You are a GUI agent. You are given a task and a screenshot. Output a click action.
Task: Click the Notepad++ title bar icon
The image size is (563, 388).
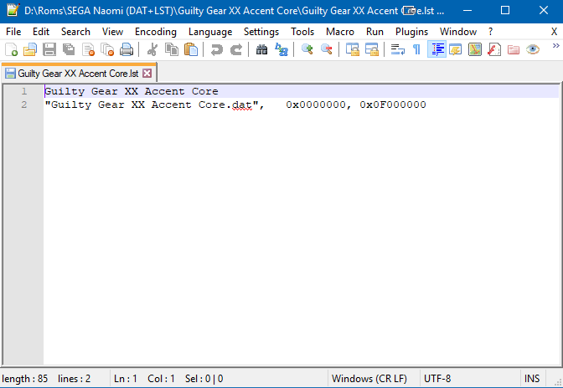pyautogui.click(x=13, y=10)
